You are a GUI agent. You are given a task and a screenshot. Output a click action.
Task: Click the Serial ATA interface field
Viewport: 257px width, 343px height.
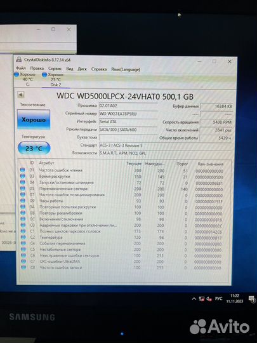128,121
